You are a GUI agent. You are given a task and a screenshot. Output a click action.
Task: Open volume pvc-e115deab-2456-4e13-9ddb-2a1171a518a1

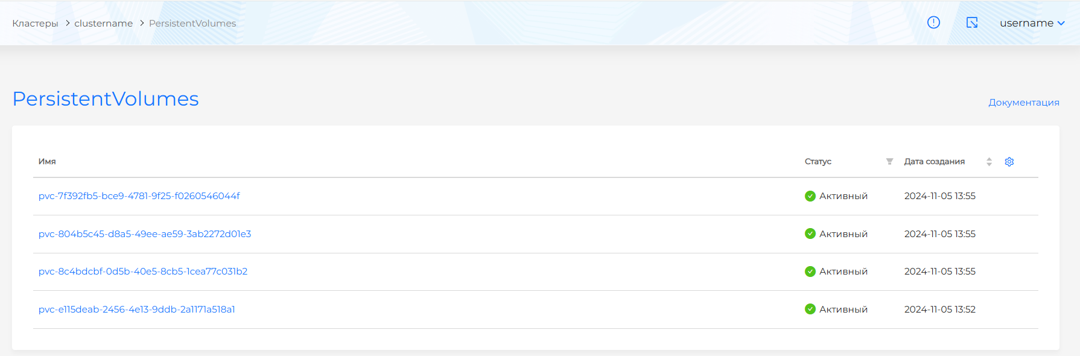click(137, 310)
